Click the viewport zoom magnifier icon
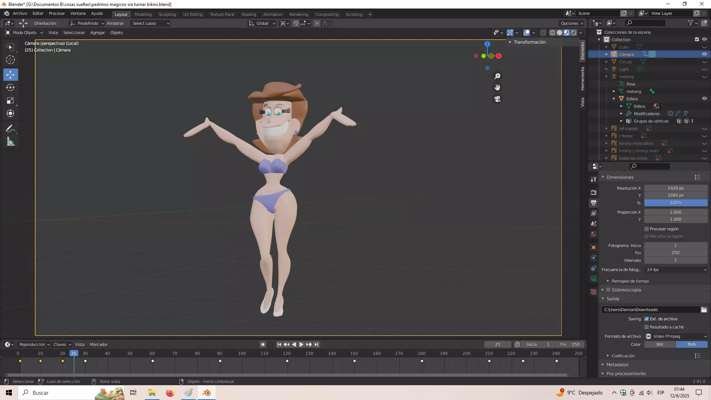This screenshot has height=400, width=711. point(497,76)
